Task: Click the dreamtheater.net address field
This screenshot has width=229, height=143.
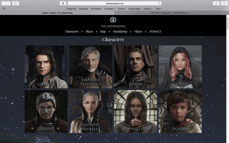Action: (113, 3)
